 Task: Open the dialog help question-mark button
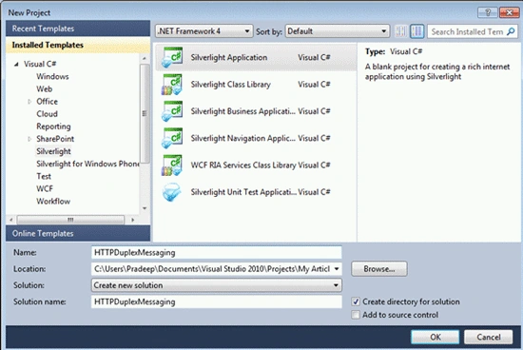(x=487, y=12)
